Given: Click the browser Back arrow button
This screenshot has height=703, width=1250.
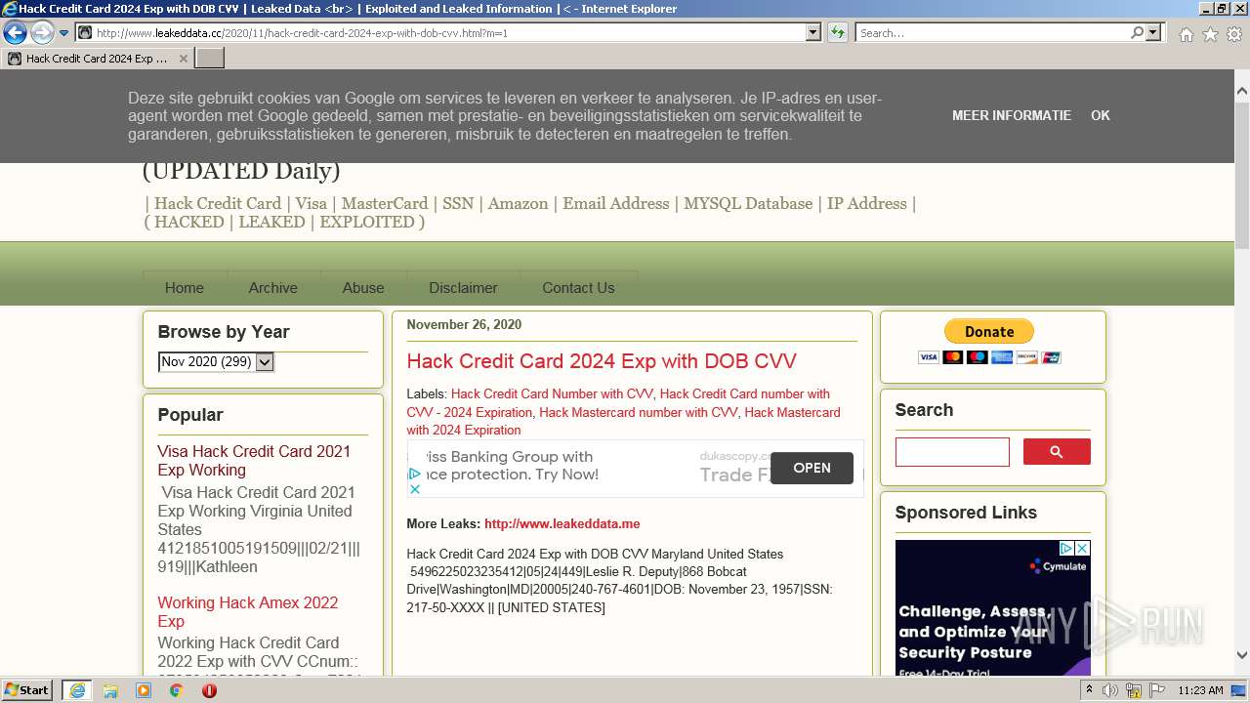Looking at the screenshot, I should coord(15,32).
